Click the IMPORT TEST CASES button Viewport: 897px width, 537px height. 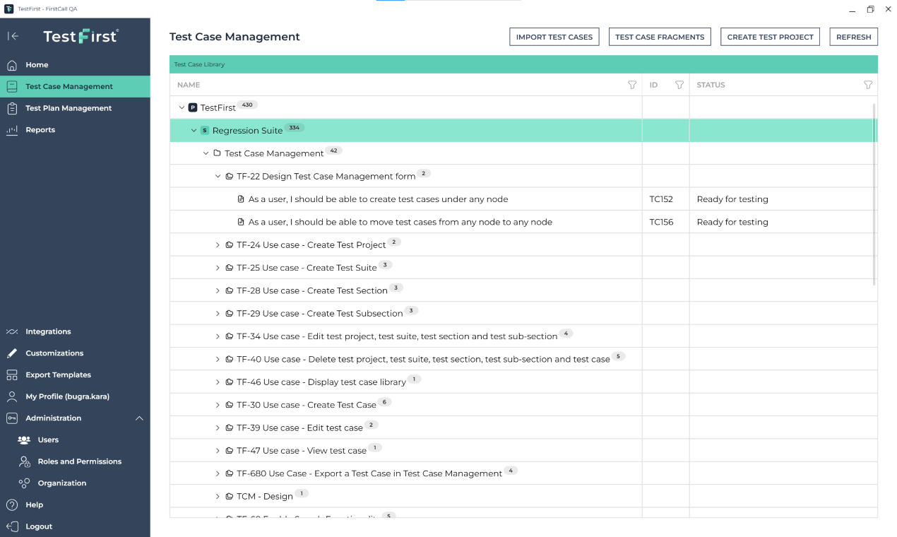(554, 37)
